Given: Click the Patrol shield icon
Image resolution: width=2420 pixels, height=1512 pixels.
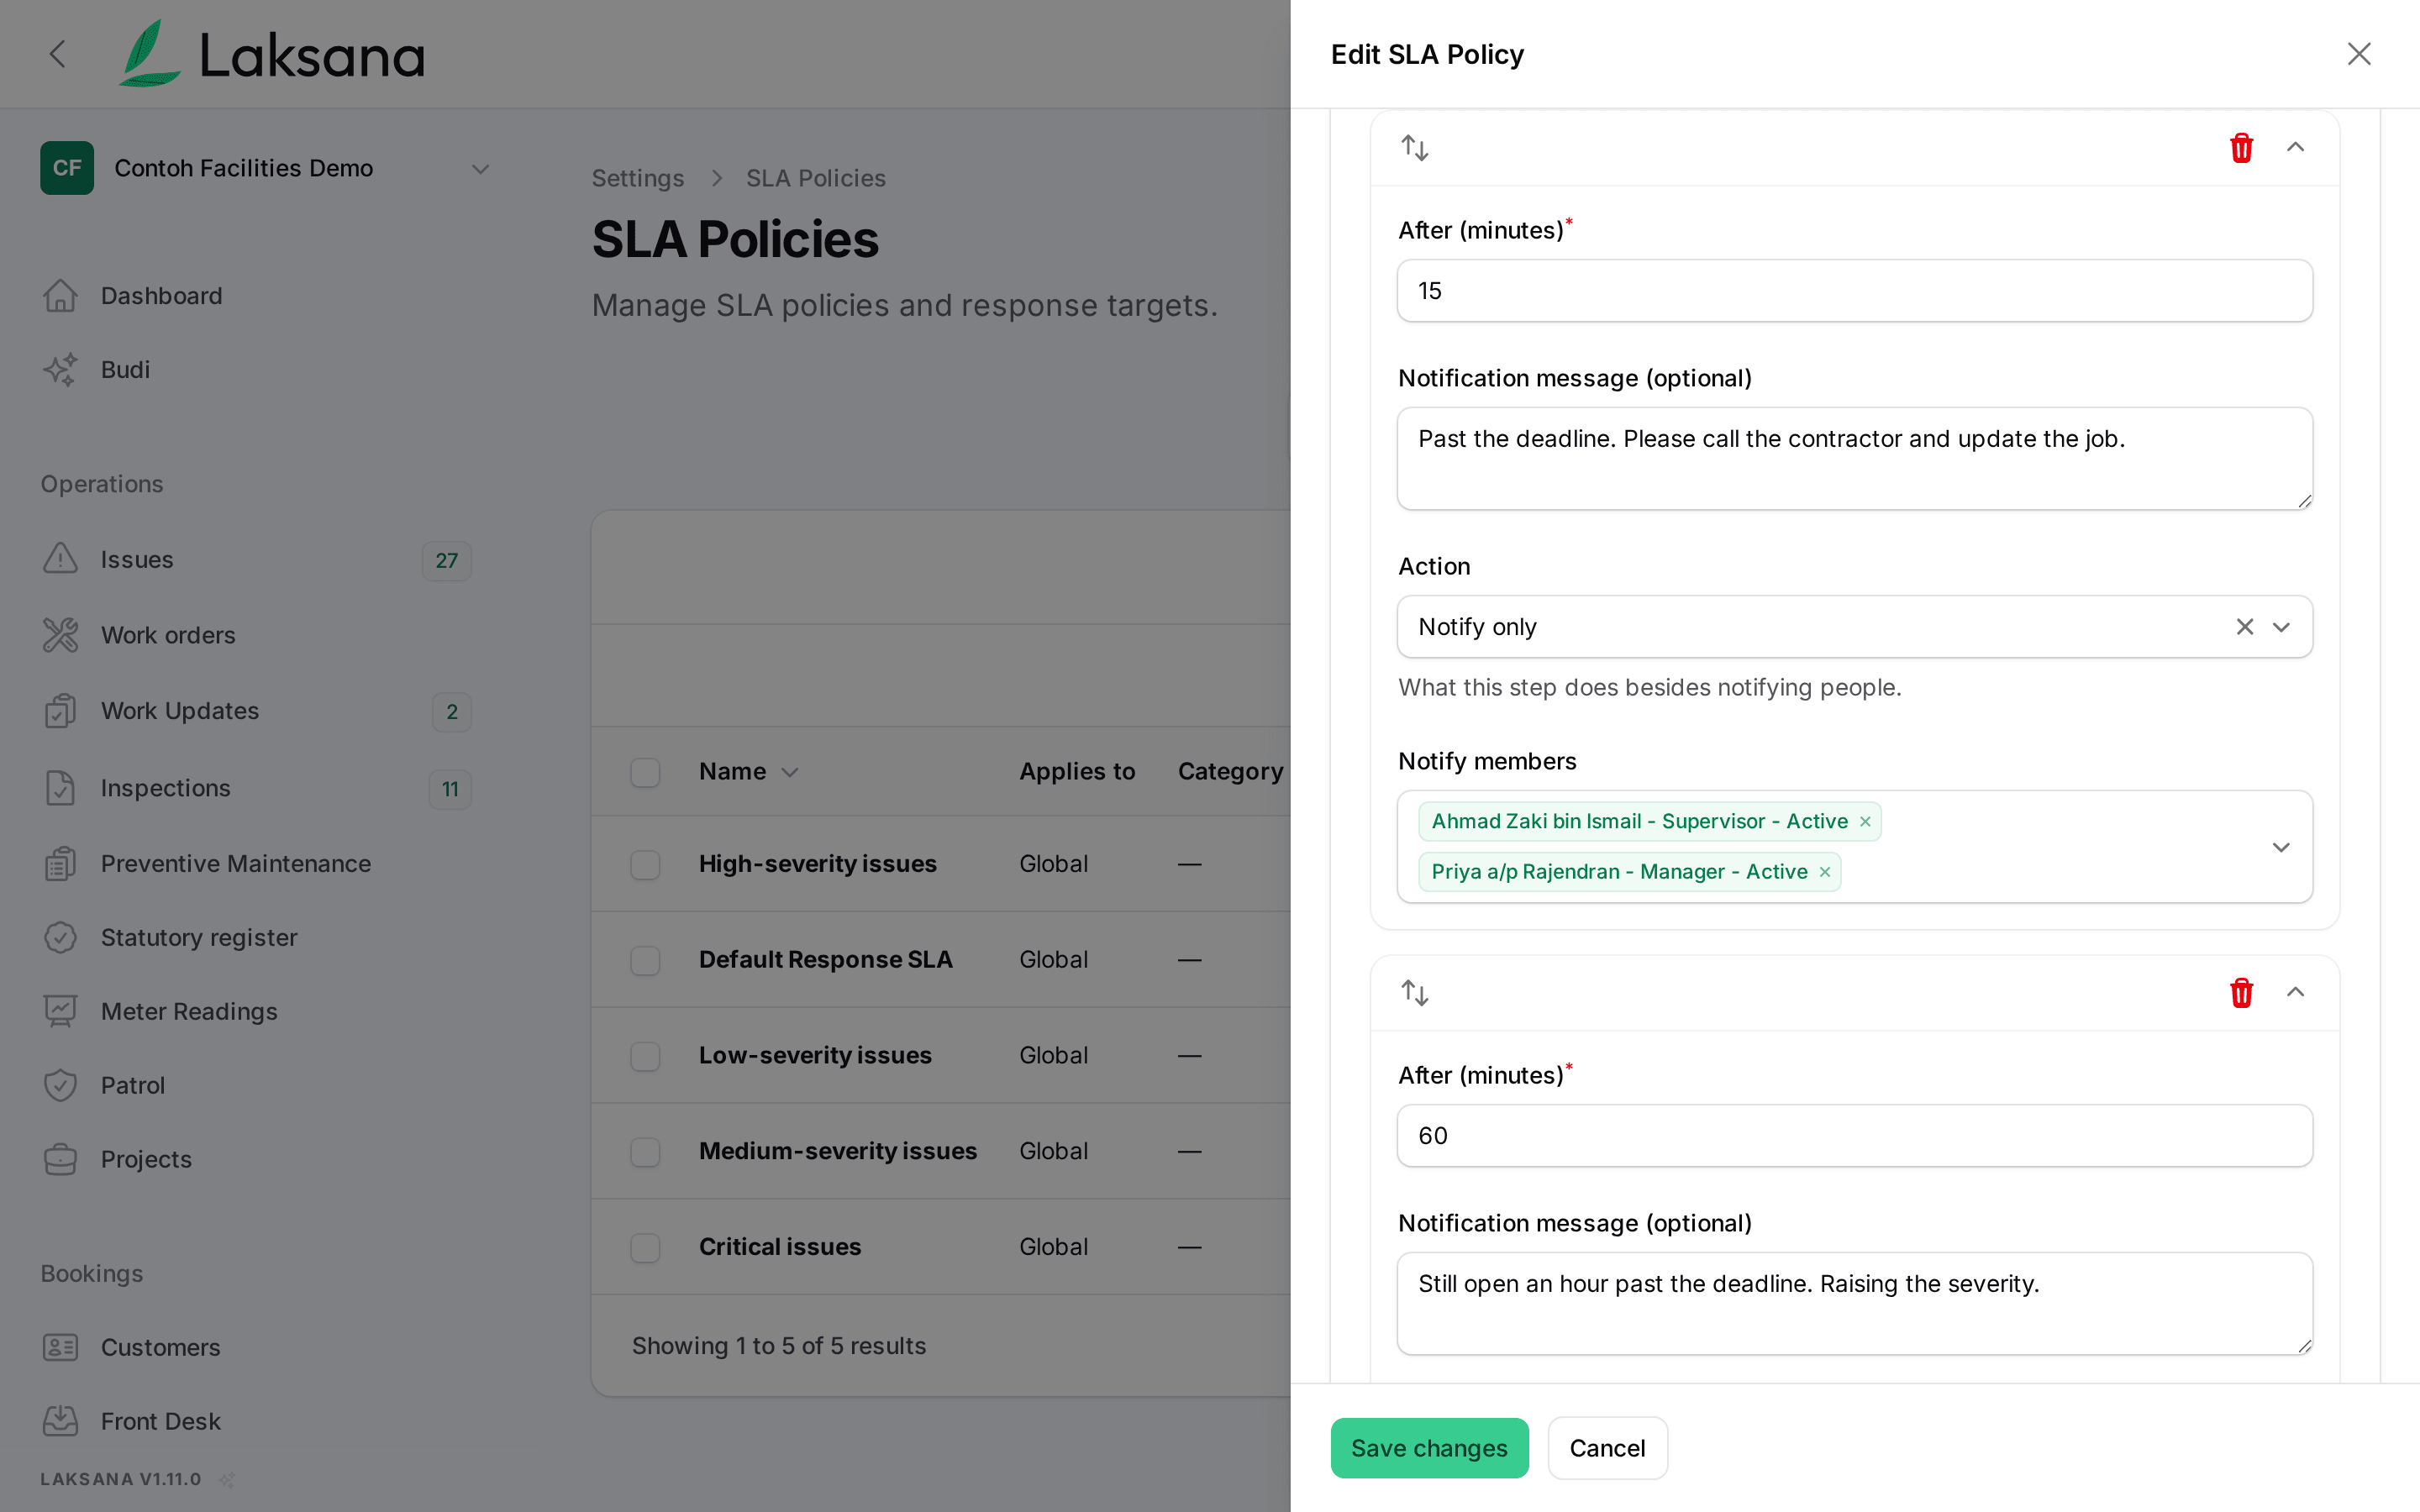Looking at the screenshot, I should pyautogui.click(x=60, y=1086).
